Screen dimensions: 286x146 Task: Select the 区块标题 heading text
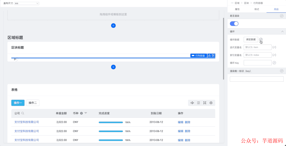pos(17,47)
